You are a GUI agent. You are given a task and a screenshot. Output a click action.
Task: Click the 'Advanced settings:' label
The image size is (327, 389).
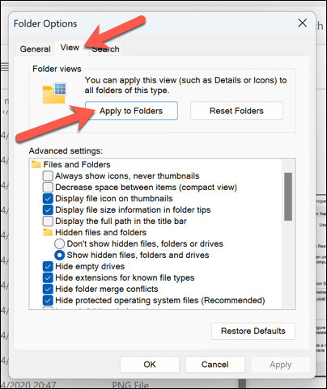pos(66,150)
